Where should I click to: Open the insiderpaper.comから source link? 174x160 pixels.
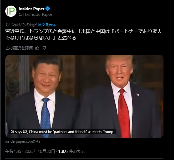23,141
